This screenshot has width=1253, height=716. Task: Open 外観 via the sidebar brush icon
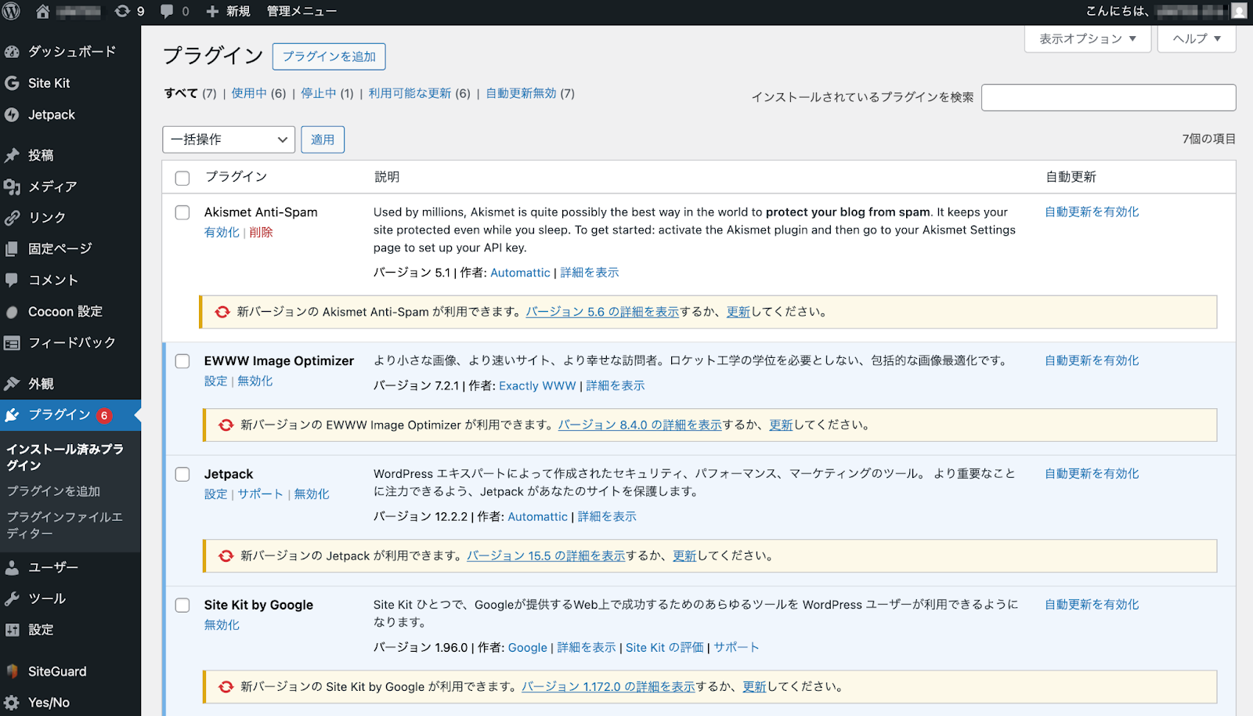[11, 383]
